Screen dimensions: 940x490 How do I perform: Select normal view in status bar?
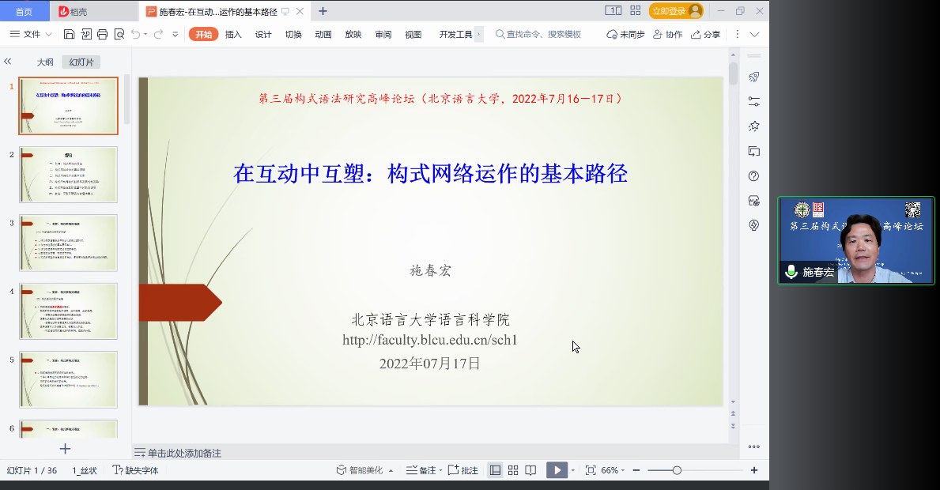point(495,470)
